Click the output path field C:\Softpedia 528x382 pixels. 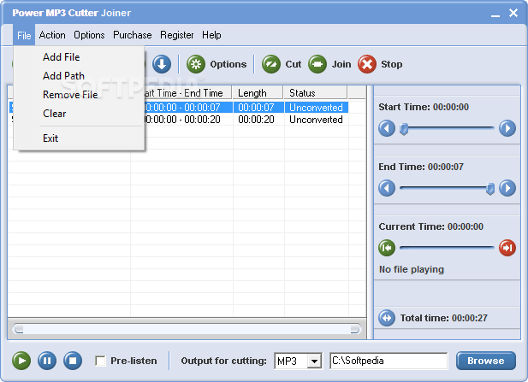click(x=389, y=361)
